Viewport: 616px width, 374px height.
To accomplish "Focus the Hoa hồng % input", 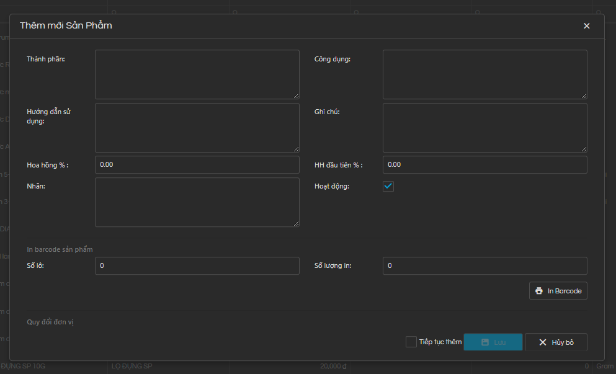I will point(197,165).
